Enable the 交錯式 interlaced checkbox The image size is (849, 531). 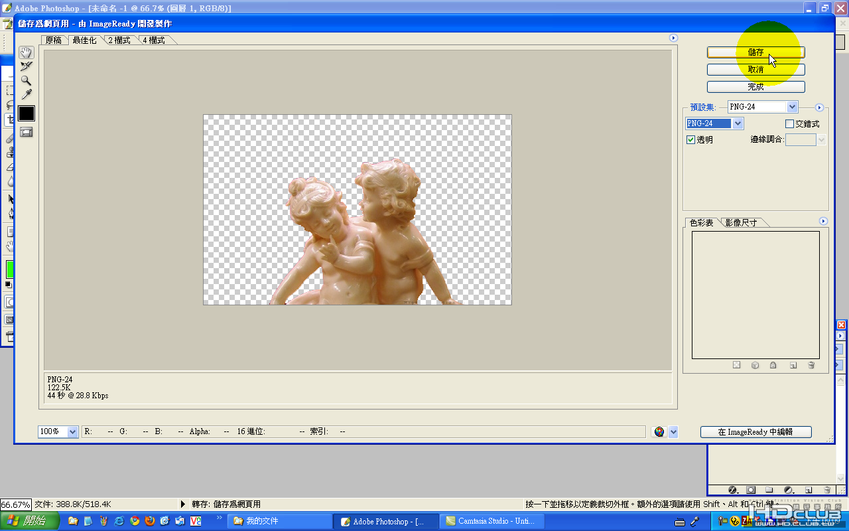(789, 123)
